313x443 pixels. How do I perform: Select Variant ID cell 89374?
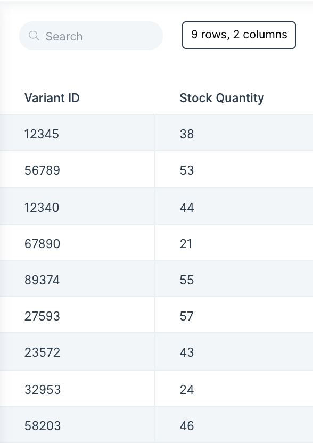[77, 278]
